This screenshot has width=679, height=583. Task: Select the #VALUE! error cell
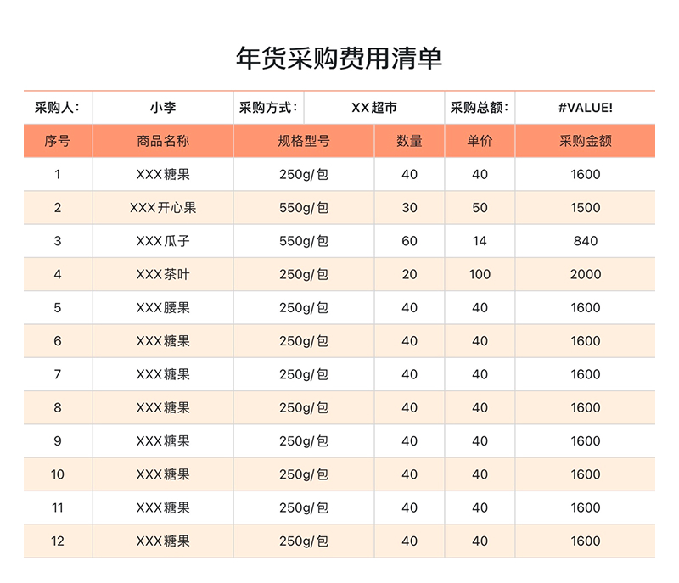[586, 107]
